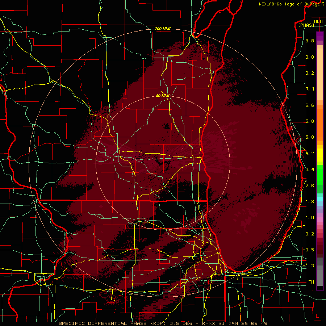Viewport: 326px width, 326px height.
Task: Click the [PHAS] legend header label
Action: (306, 25)
